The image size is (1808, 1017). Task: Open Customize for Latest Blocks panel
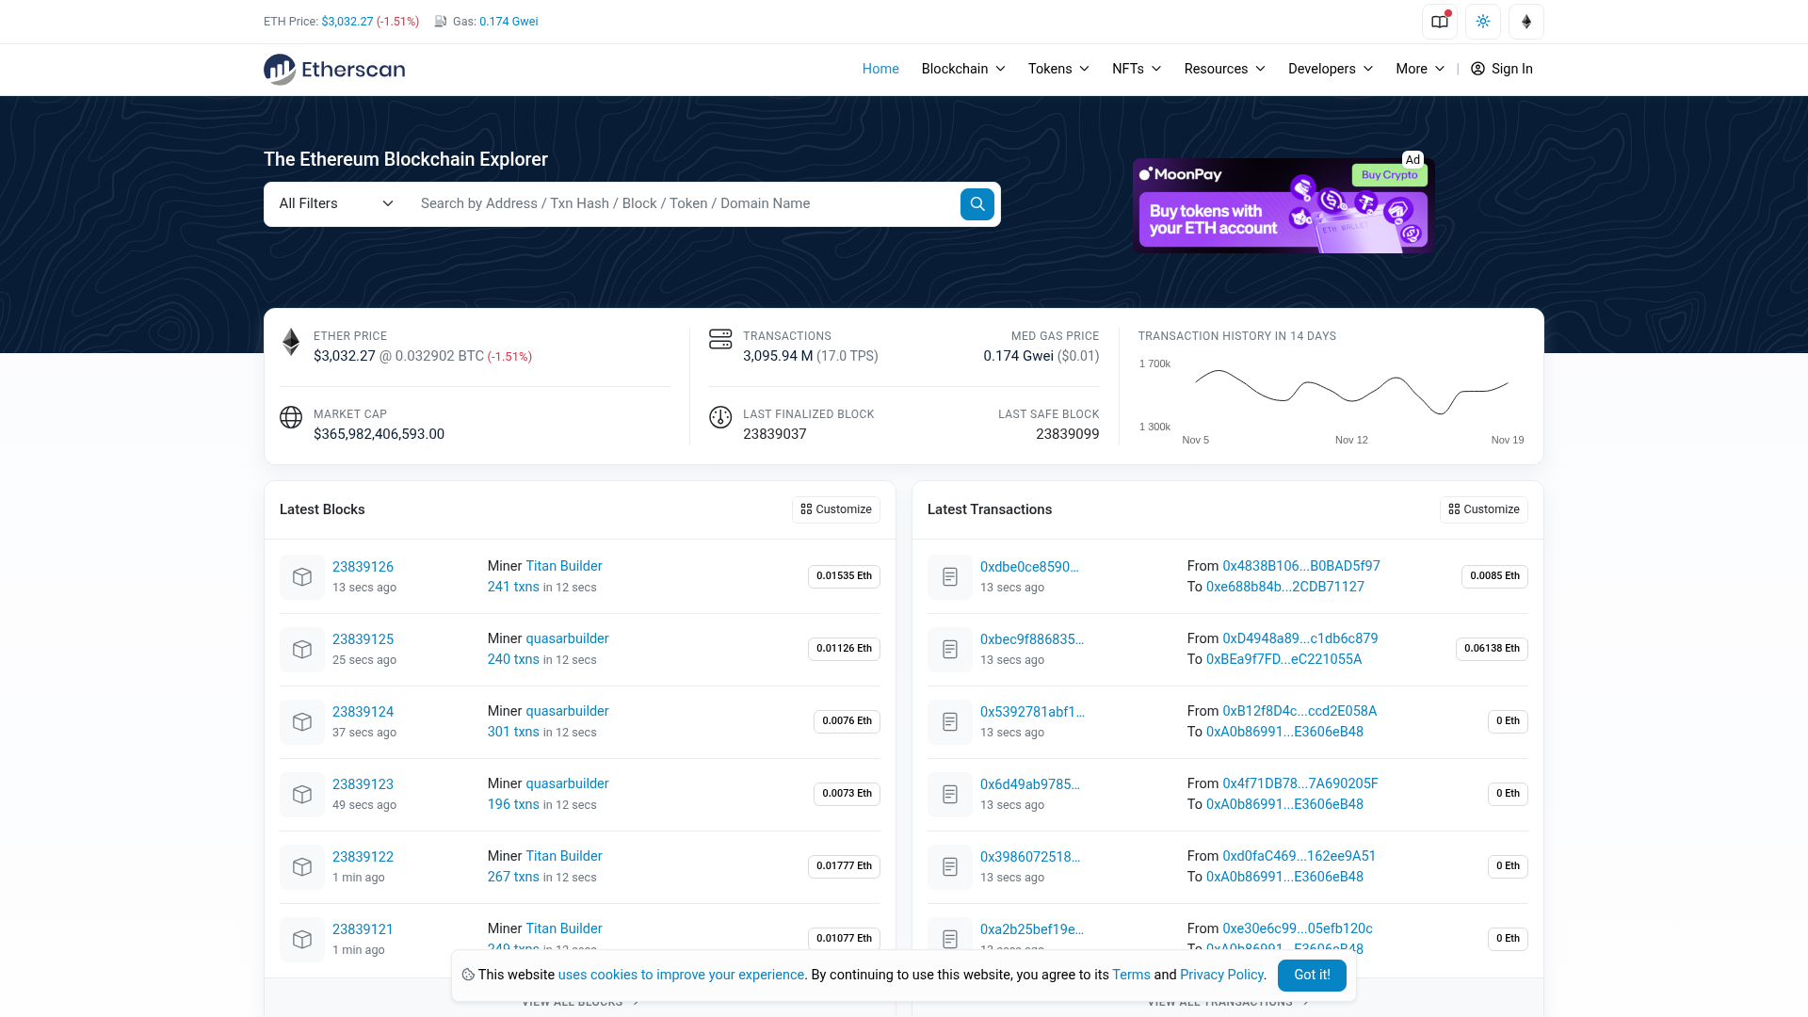point(835,509)
